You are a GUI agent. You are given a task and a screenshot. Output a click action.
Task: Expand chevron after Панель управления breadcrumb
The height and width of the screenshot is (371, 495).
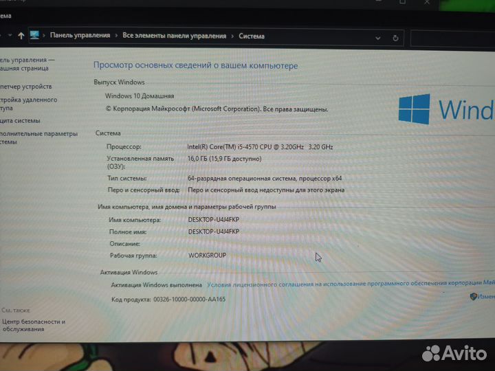pyautogui.click(x=116, y=36)
